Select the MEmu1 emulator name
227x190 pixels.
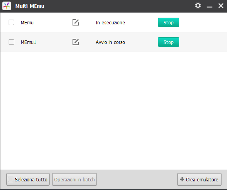coord(28,42)
